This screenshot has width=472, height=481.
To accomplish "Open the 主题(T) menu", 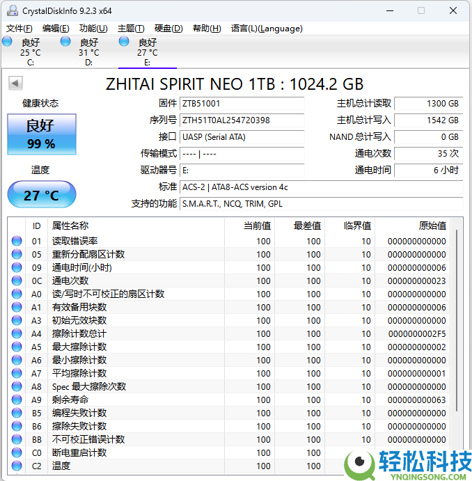I will coord(131,29).
